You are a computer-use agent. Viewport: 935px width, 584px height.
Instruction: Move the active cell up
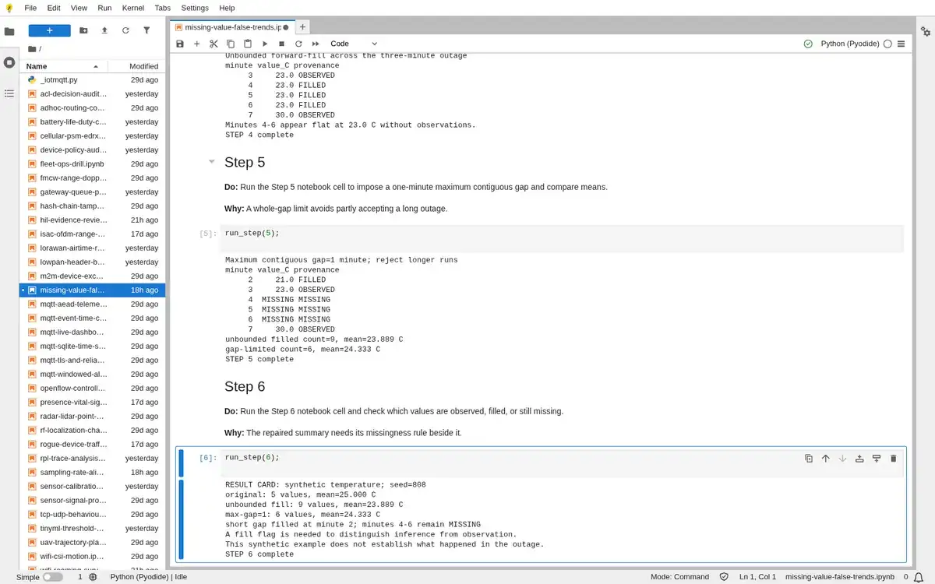[x=826, y=459]
